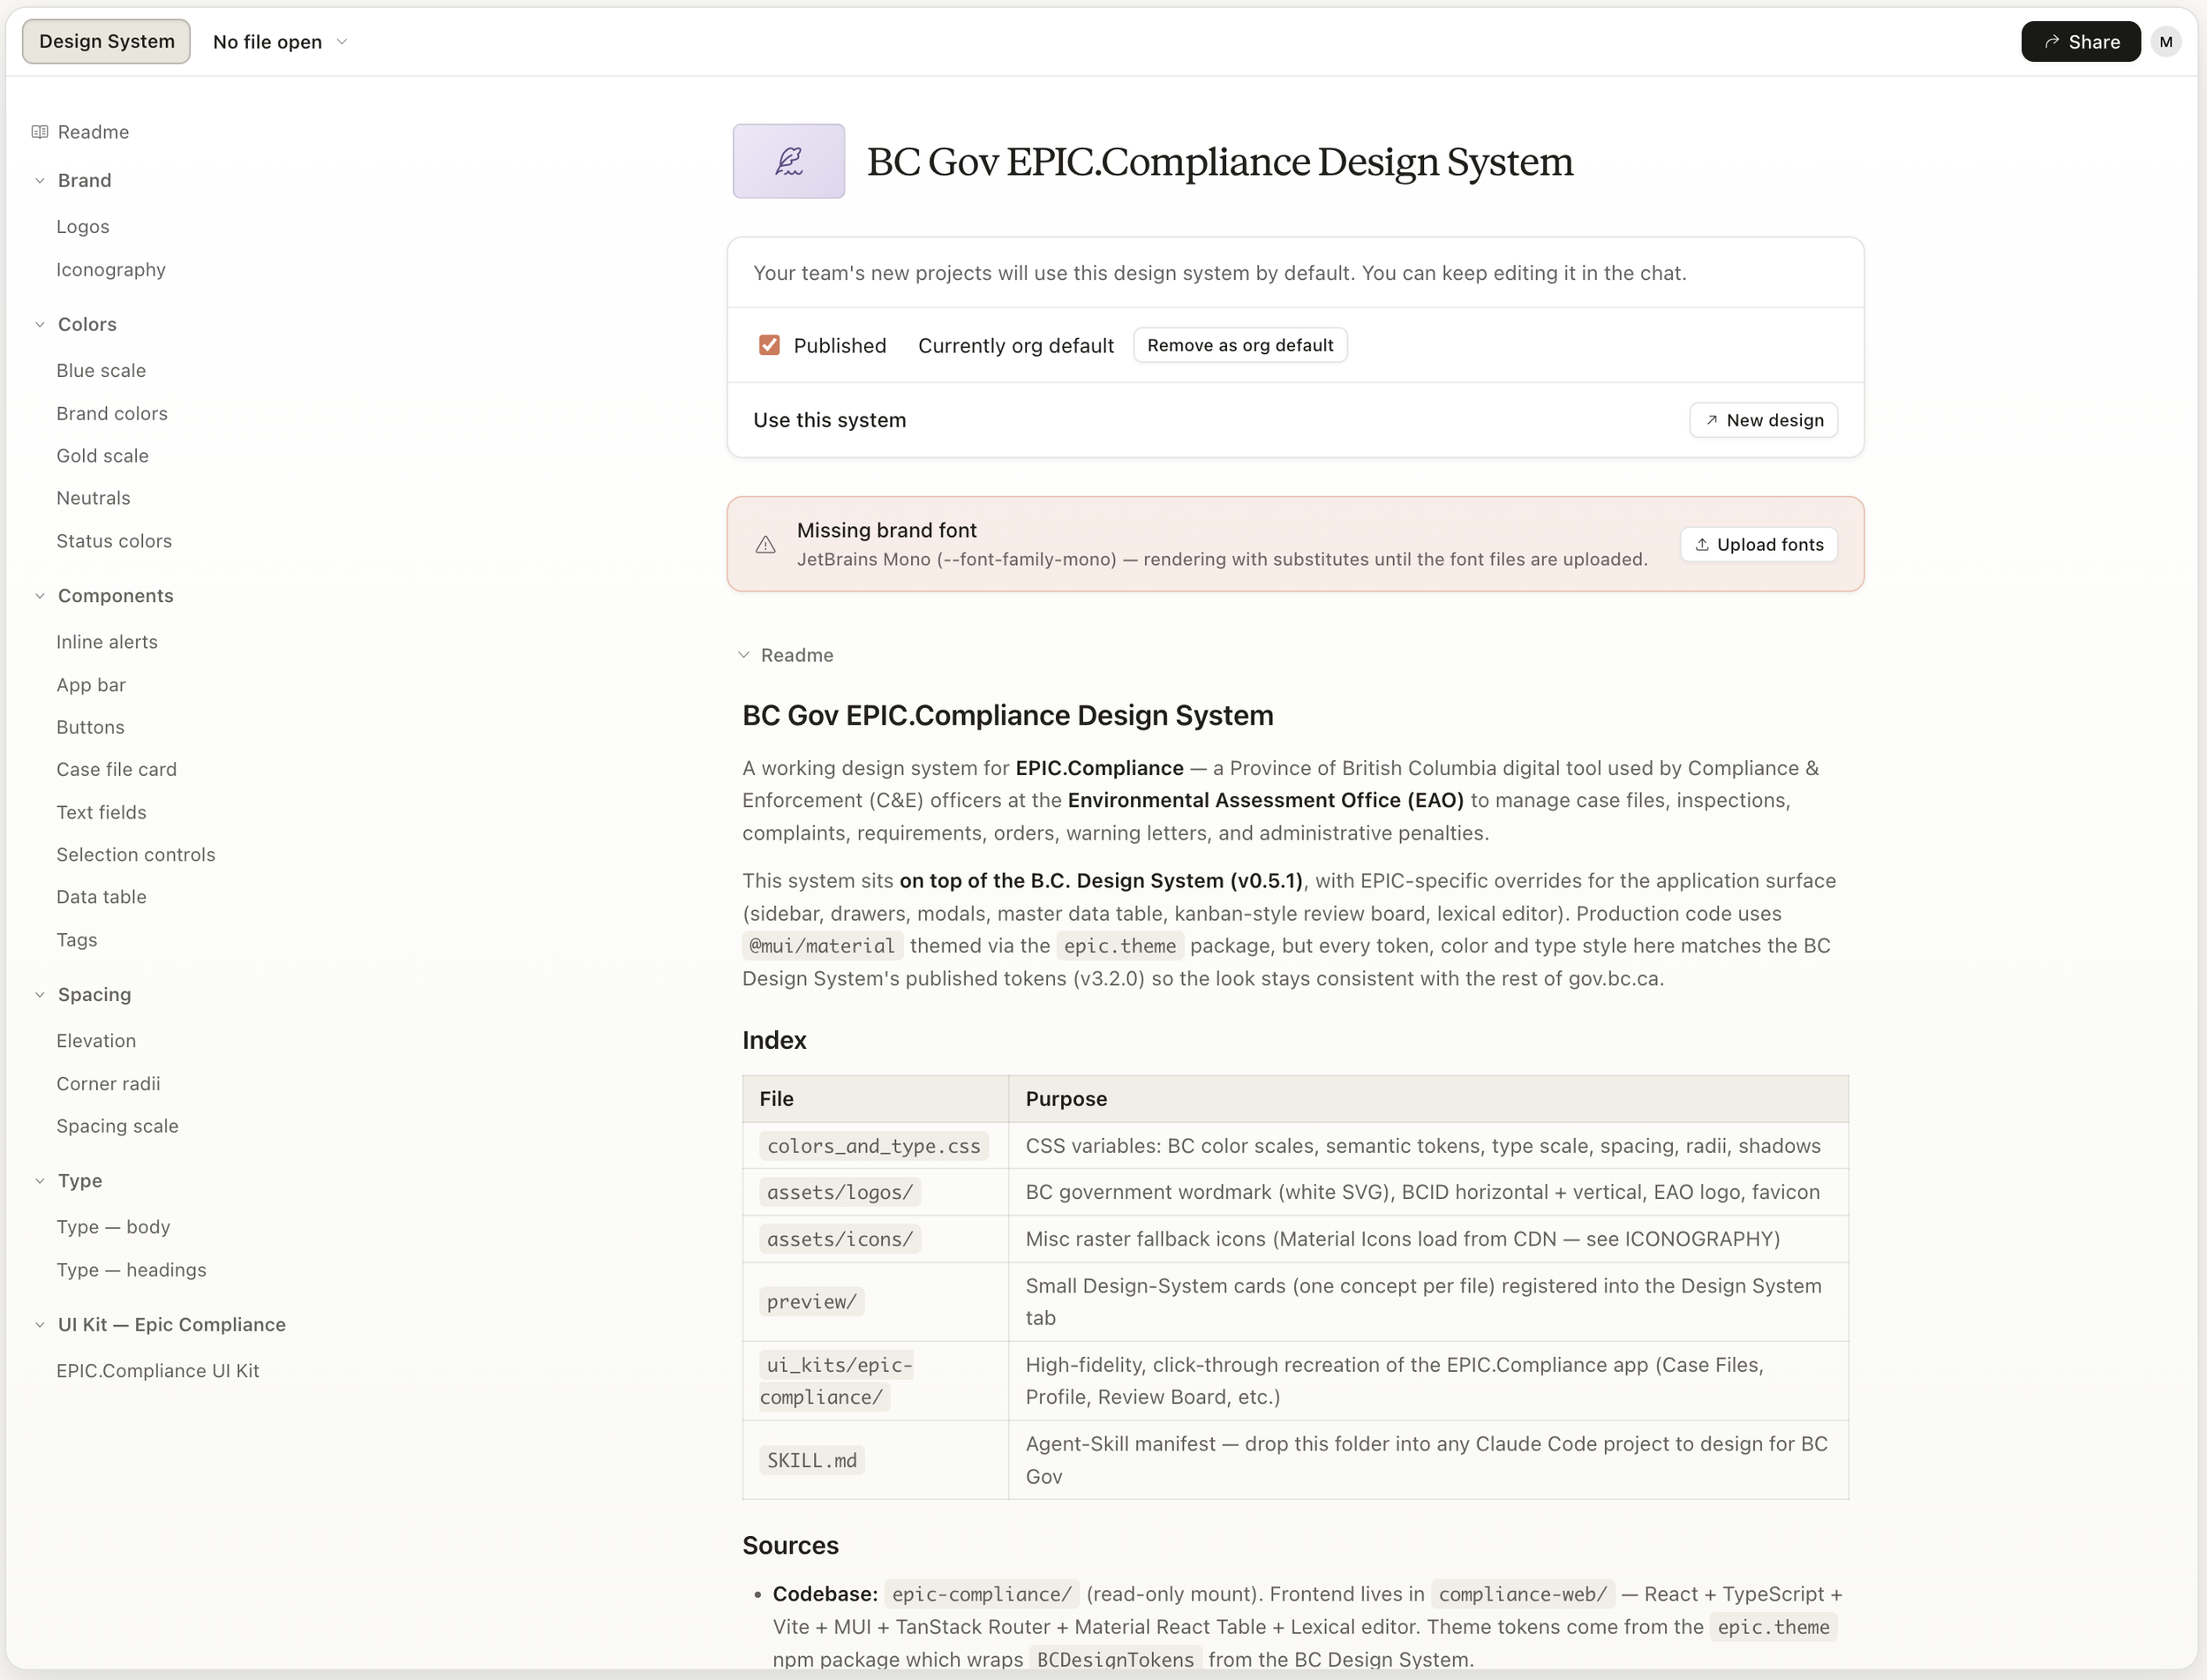Open Elevation under Spacing
Screen dimensions: 2207x1680
pyautogui.click(x=96, y=1041)
